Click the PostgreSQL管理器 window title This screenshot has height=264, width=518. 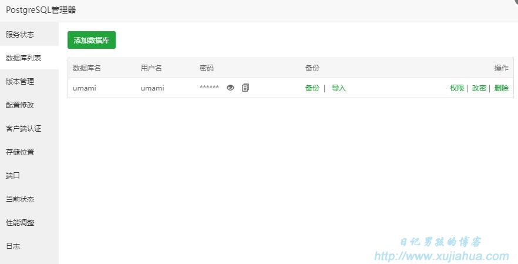(x=41, y=10)
